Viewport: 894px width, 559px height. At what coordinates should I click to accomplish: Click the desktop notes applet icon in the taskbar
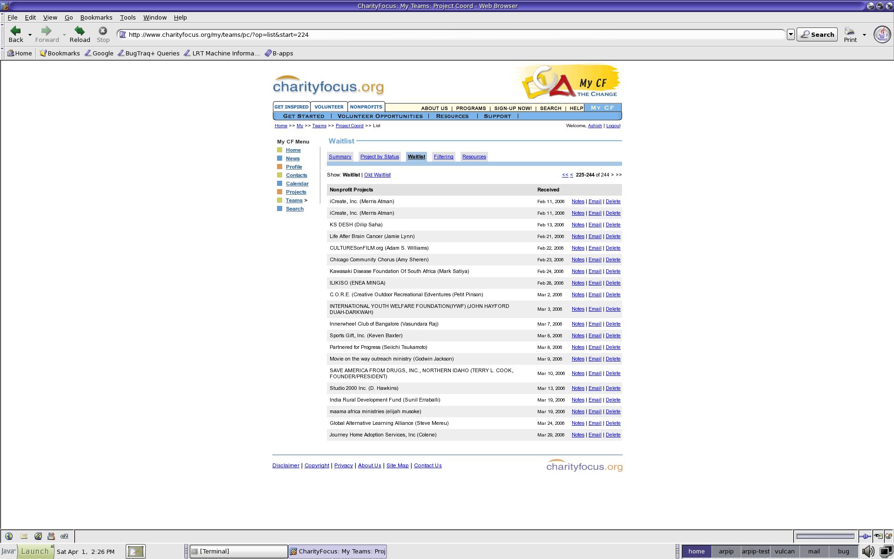(135, 552)
